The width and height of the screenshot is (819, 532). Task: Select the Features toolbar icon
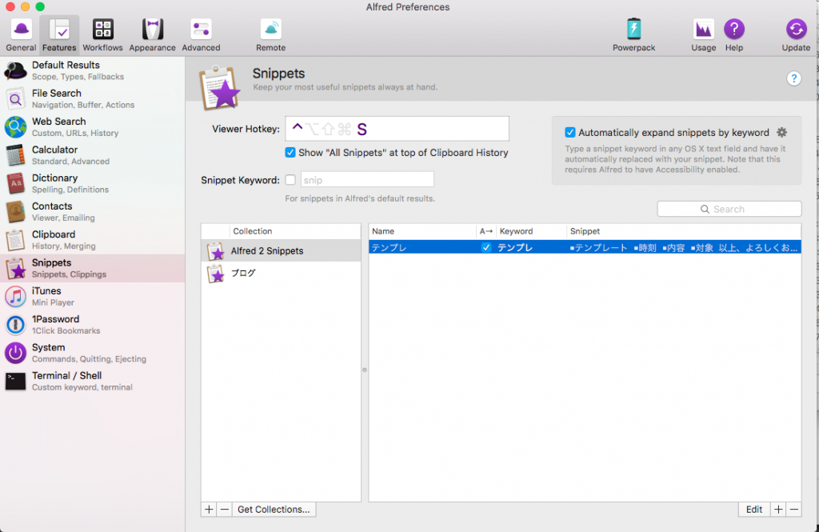pyautogui.click(x=59, y=35)
